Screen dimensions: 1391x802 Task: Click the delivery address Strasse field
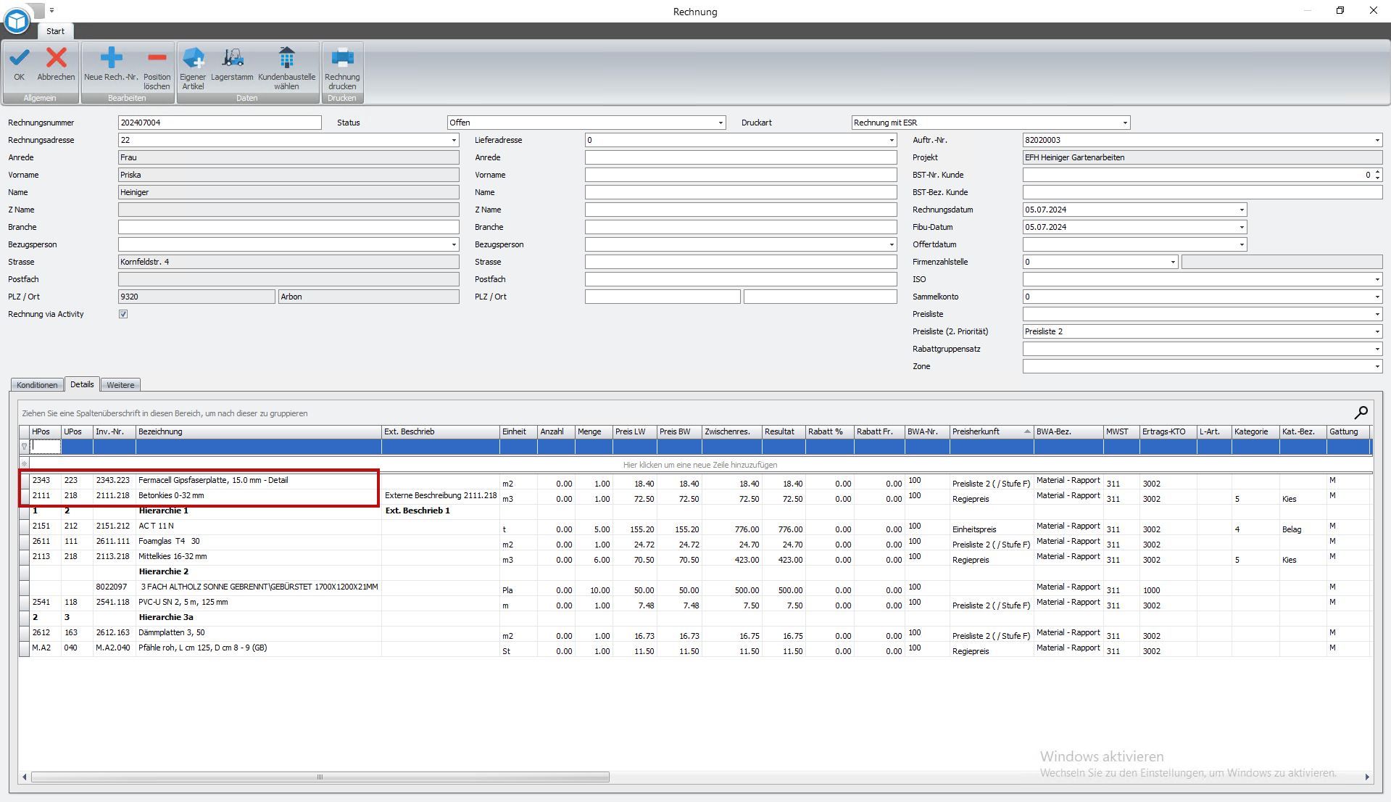pyautogui.click(x=741, y=262)
